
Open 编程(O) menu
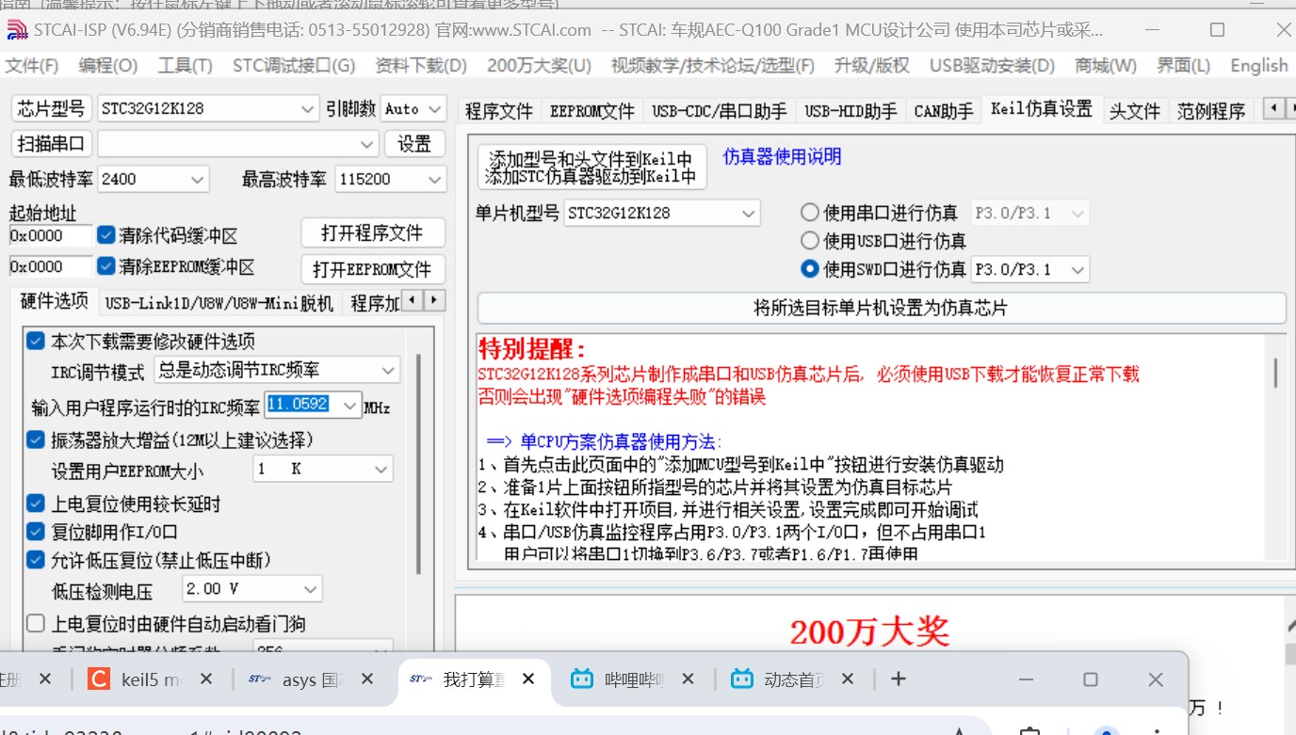[x=108, y=66]
